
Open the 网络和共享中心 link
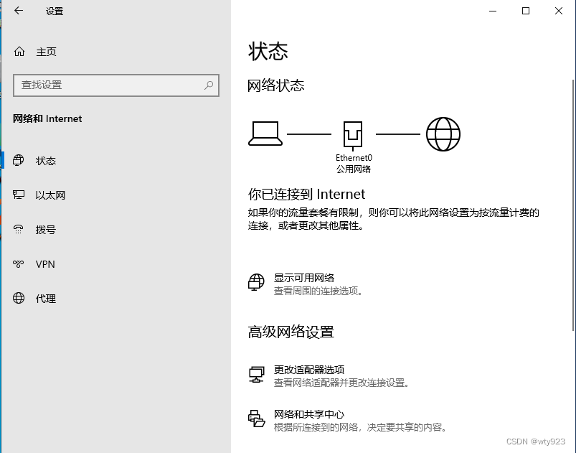pyautogui.click(x=308, y=414)
